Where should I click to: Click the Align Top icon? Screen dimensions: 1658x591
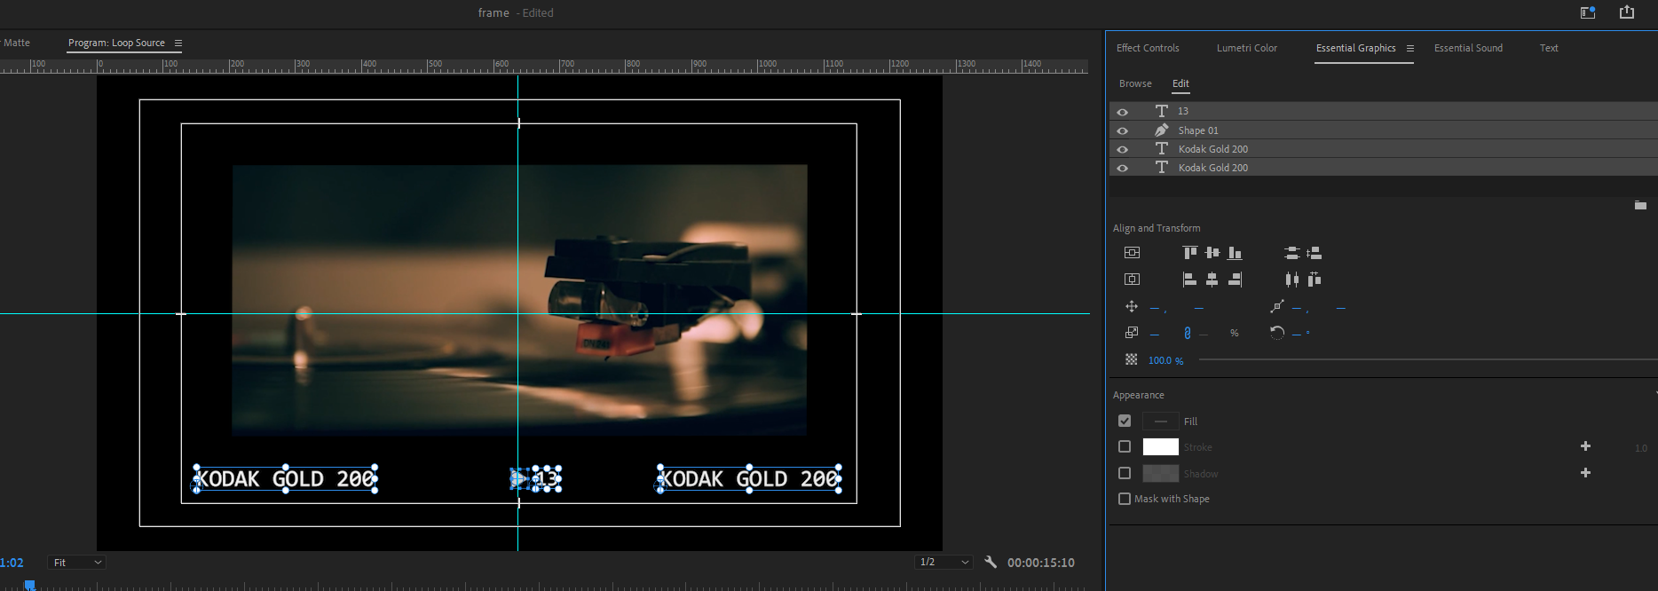pyautogui.click(x=1189, y=253)
